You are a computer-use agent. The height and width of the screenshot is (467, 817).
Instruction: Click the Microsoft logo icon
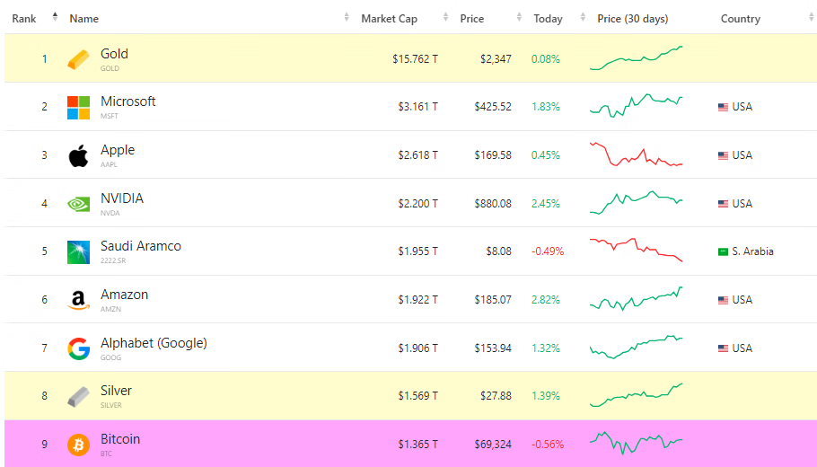click(x=78, y=108)
